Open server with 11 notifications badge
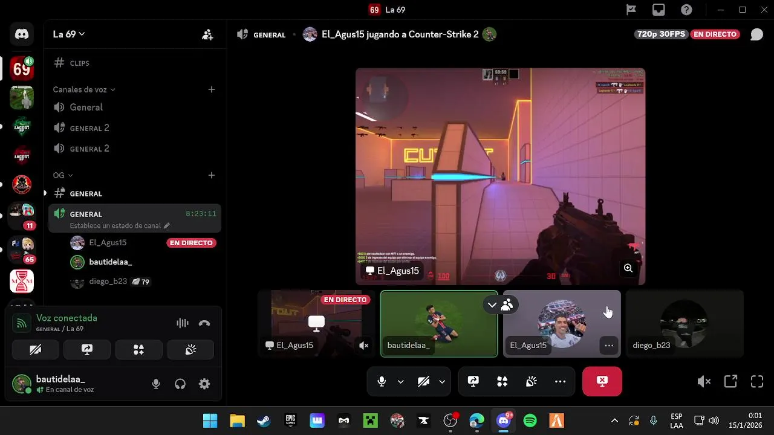774x435 pixels. point(22,216)
